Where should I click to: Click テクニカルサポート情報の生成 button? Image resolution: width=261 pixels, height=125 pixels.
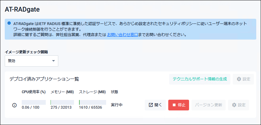[x=200, y=79]
